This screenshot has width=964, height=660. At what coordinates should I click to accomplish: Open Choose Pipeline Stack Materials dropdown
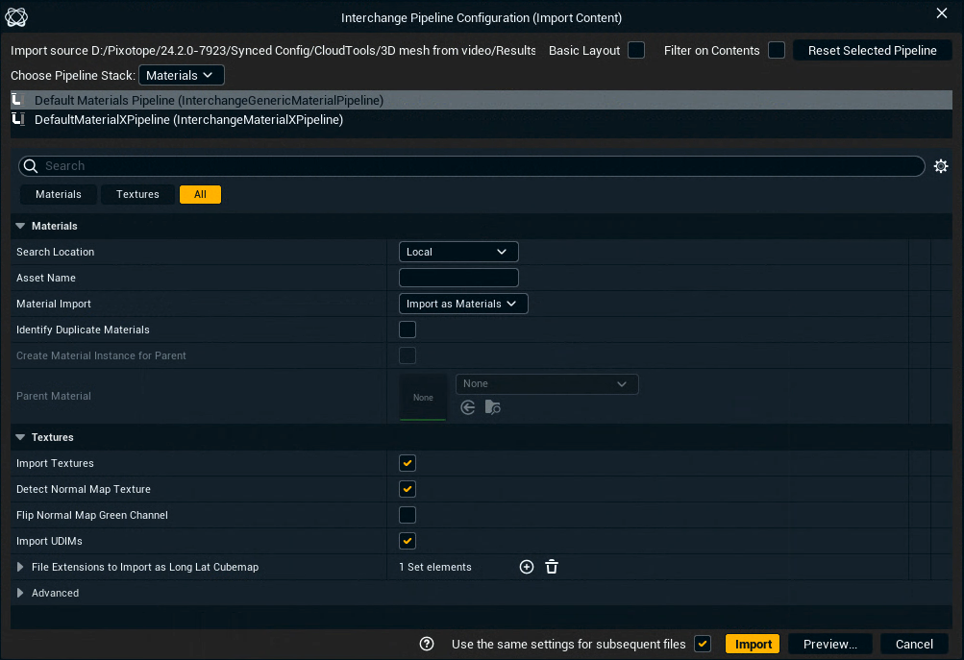click(181, 75)
